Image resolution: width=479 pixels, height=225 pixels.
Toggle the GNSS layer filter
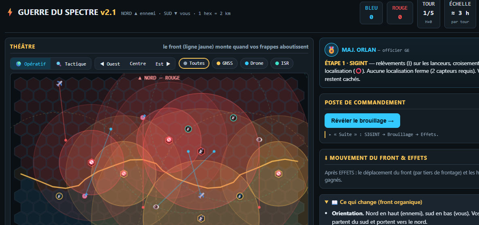224,63
